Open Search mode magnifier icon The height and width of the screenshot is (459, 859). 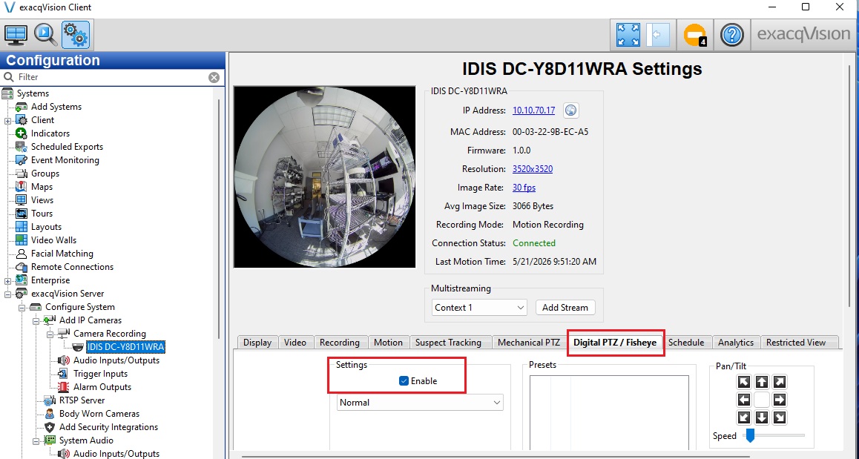(45, 35)
